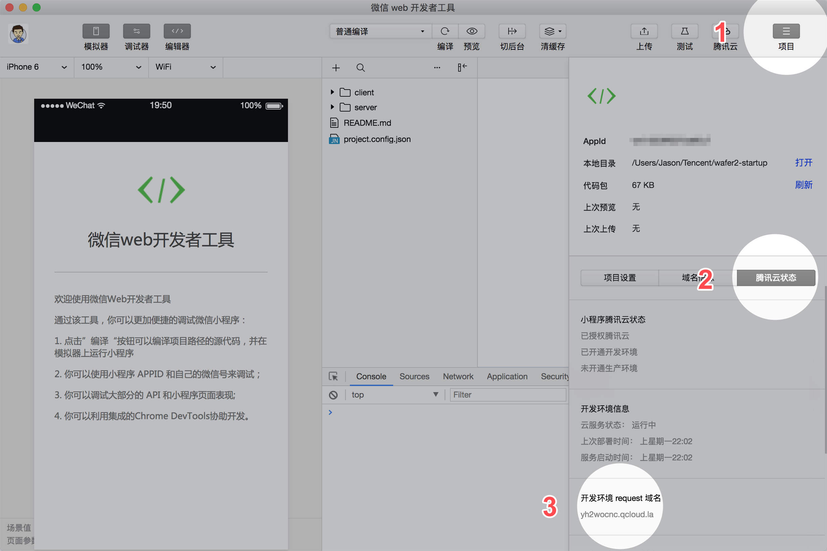Screen dimensions: 827x551
Task: Toggle the debugger (调试器) panel
Action: point(136,31)
